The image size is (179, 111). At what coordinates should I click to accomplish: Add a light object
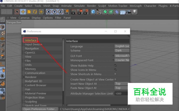(x=135, y=12)
